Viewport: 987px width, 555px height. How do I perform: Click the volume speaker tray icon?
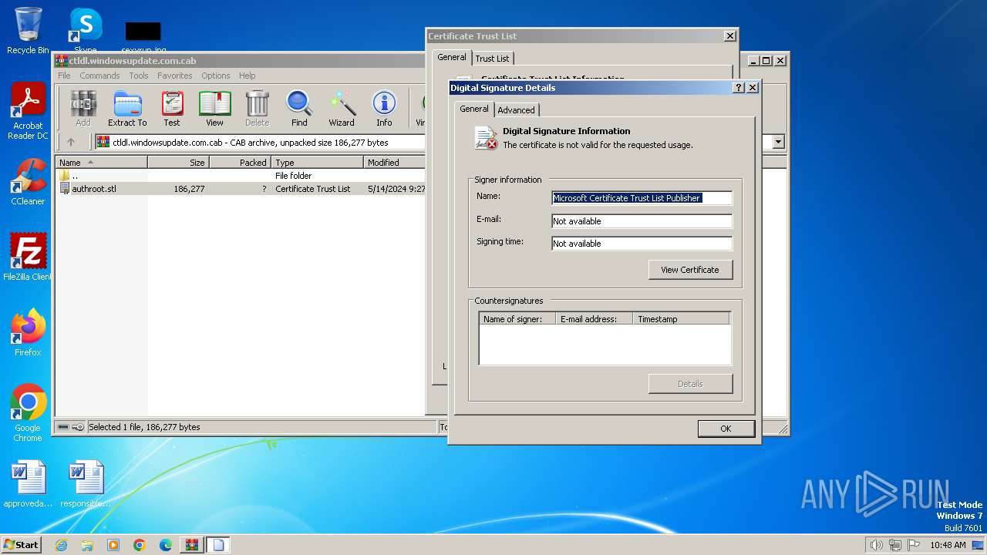pyautogui.click(x=876, y=545)
